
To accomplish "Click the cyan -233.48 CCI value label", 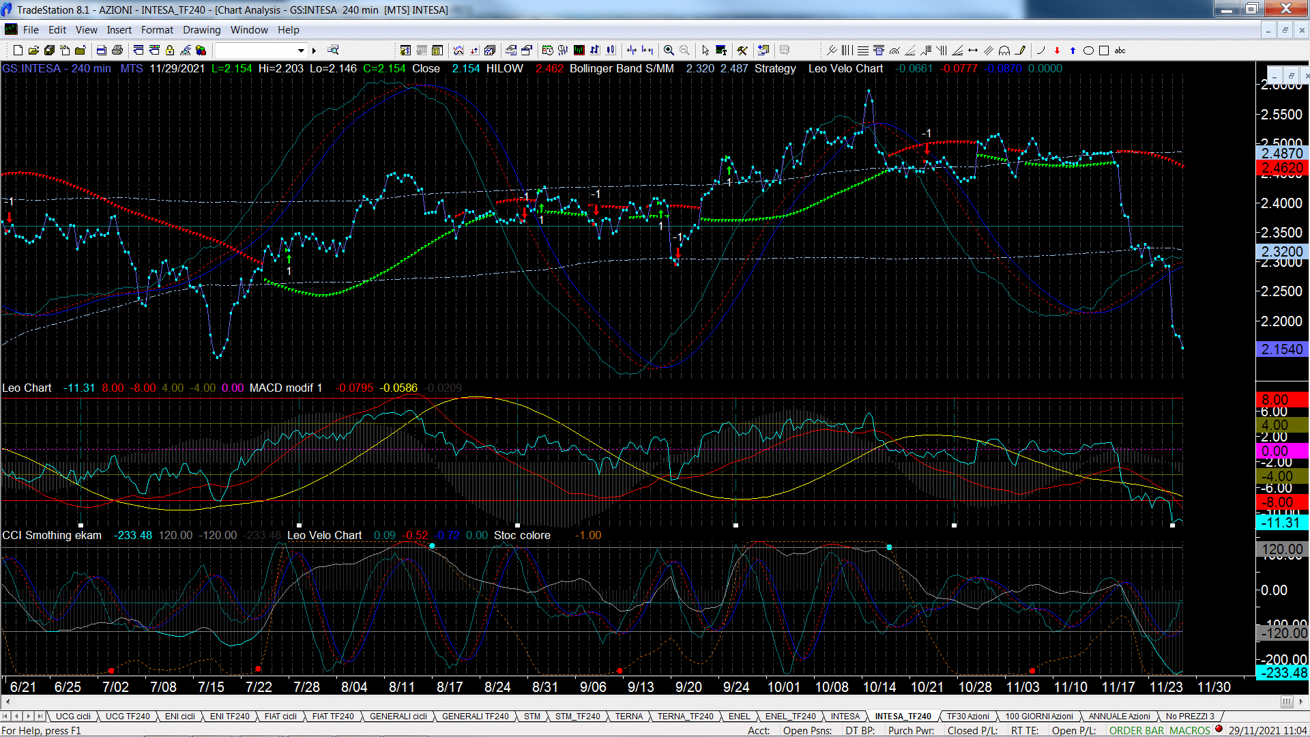I will [1282, 673].
